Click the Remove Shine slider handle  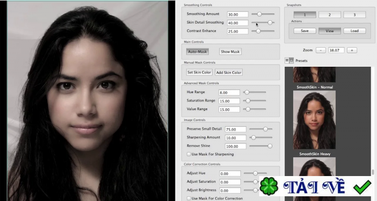pyautogui.click(x=270, y=146)
